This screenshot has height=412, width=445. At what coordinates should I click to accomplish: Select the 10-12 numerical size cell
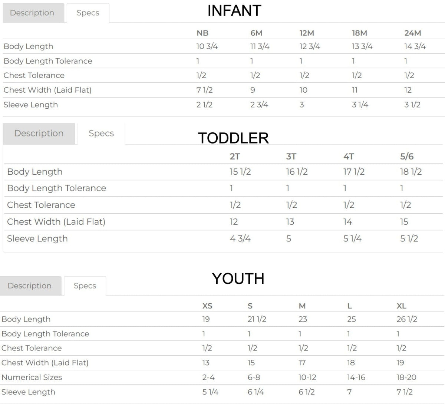click(x=307, y=378)
